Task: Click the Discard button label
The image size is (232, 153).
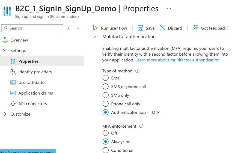Action: click(x=175, y=28)
